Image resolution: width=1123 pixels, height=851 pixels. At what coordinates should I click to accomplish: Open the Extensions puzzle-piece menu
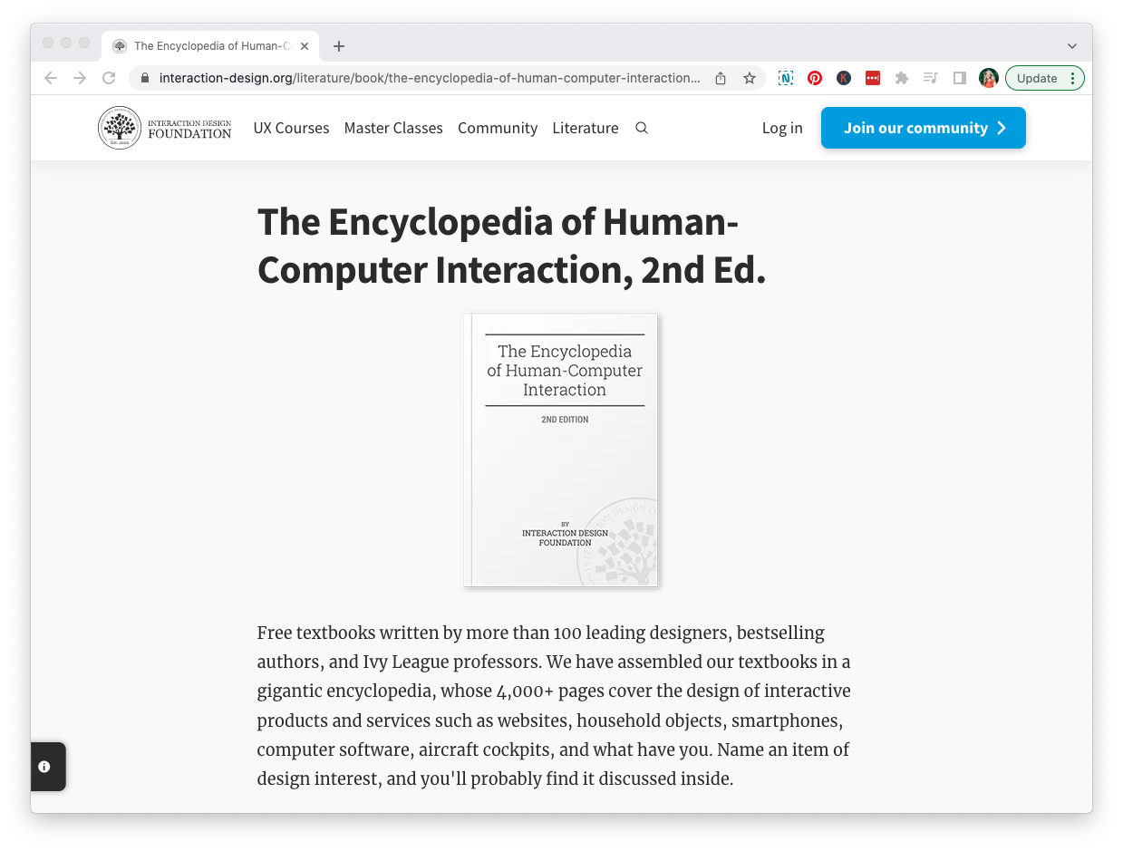tap(901, 78)
